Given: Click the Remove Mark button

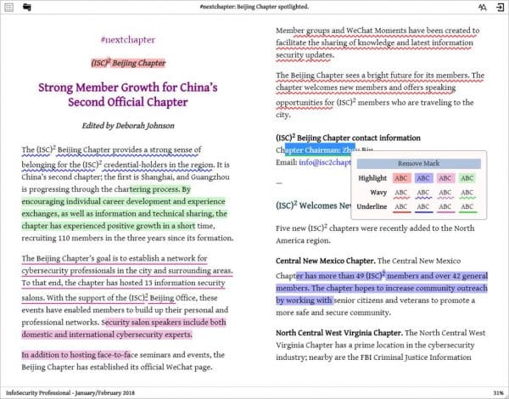Looking at the screenshot, I should (419, 164).
